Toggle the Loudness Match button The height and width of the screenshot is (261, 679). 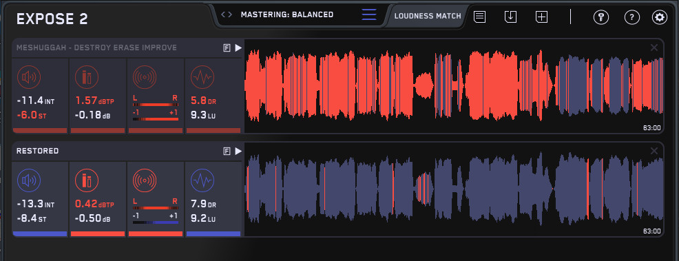pyautogui.click(x=428, y=16)
